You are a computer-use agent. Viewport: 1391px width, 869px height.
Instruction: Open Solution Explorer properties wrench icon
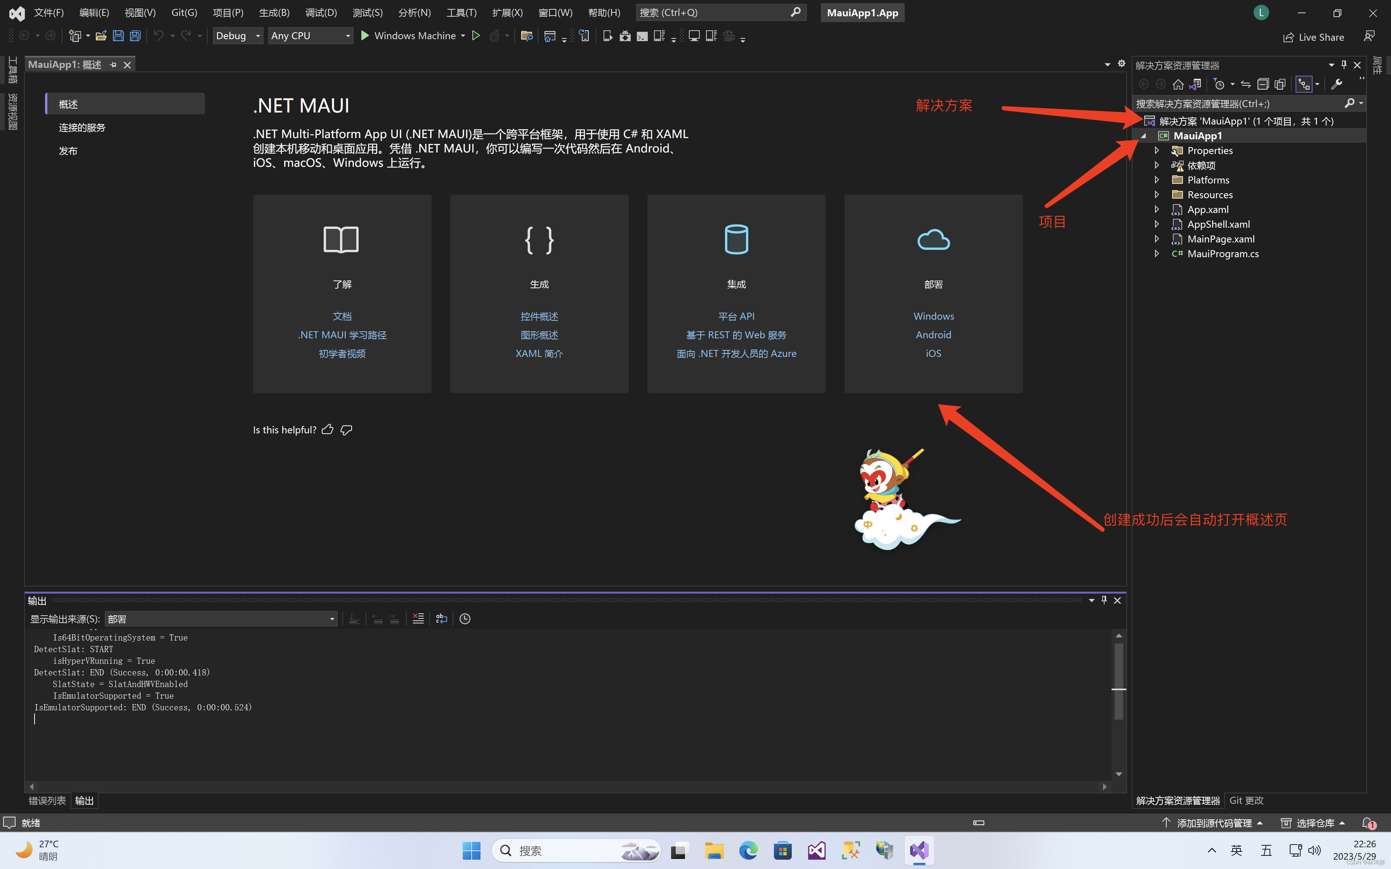pyautogui.click(x=1337, y=84)
